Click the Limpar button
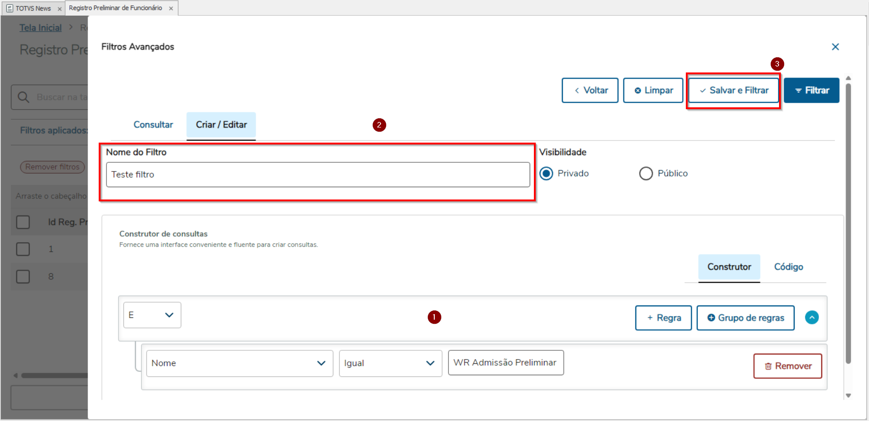Image resolution: width=869 pixels, height=421 pixels. [653, 90]
